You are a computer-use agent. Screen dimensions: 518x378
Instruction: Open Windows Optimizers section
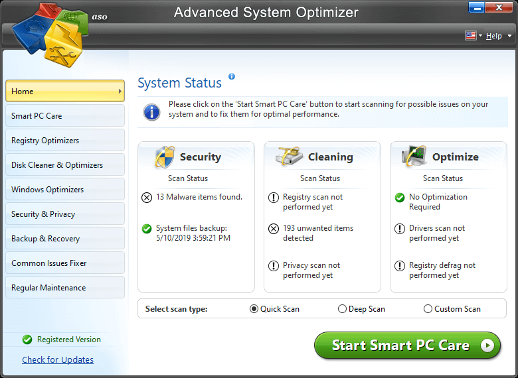(x=65, y=189)
